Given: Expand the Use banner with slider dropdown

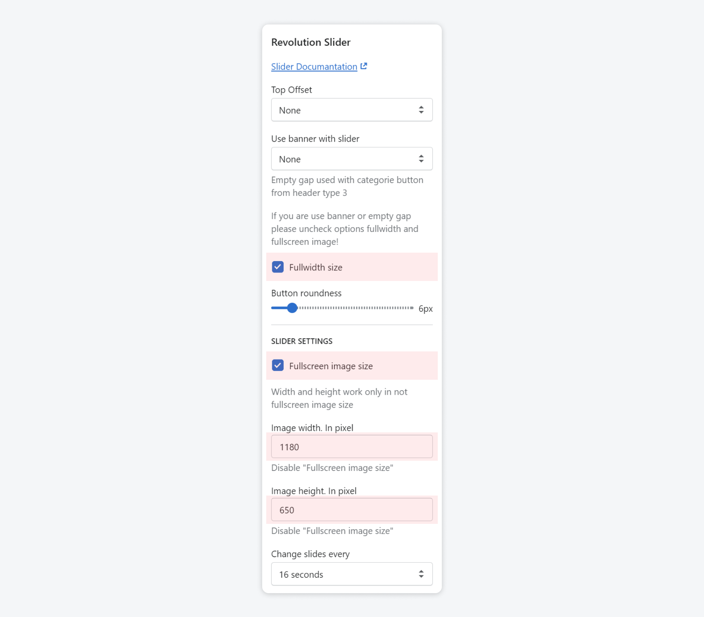Looking at the screenshot, I should tap(351, 159).
